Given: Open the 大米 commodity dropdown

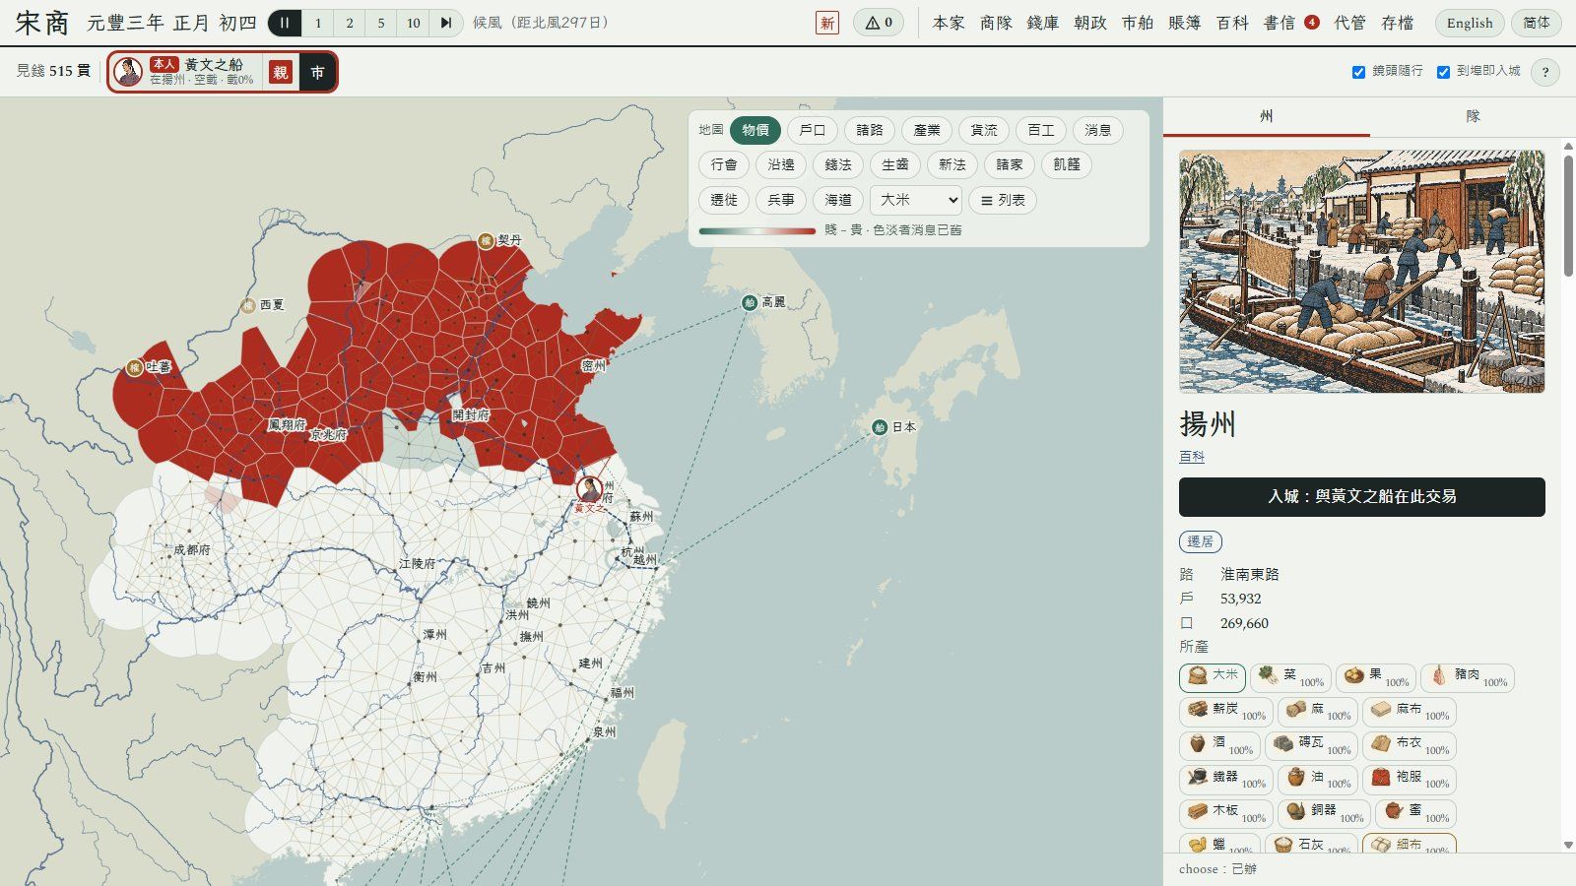Looking at the screenshot, I should coord(916,200).
